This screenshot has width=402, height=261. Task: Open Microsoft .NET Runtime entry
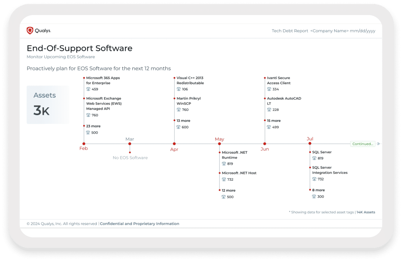[234, 155]
